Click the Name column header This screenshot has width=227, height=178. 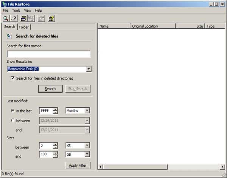coord(114,26)
